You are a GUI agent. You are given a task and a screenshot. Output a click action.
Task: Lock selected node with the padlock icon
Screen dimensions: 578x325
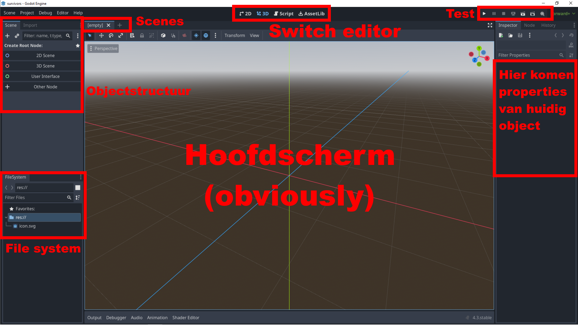click(142, 36)
